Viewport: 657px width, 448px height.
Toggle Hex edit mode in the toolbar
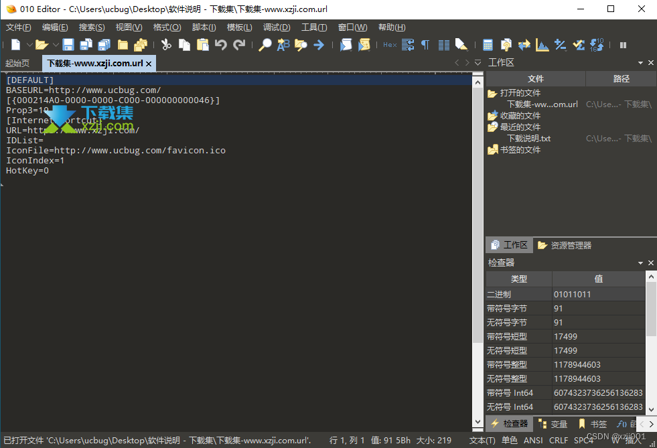tap(389, 45)
